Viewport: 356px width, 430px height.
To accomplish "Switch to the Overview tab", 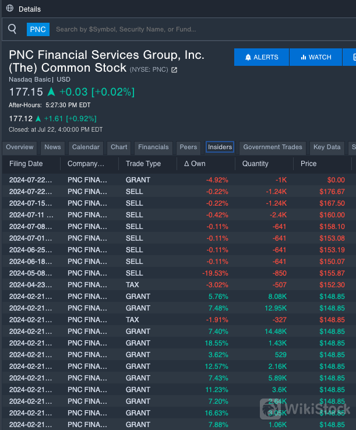I will (20, 147).
